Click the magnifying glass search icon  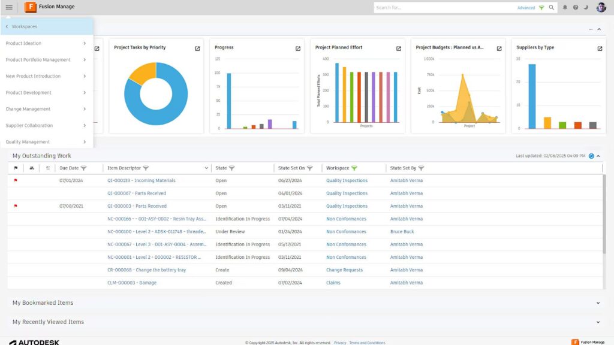(552, 7)
